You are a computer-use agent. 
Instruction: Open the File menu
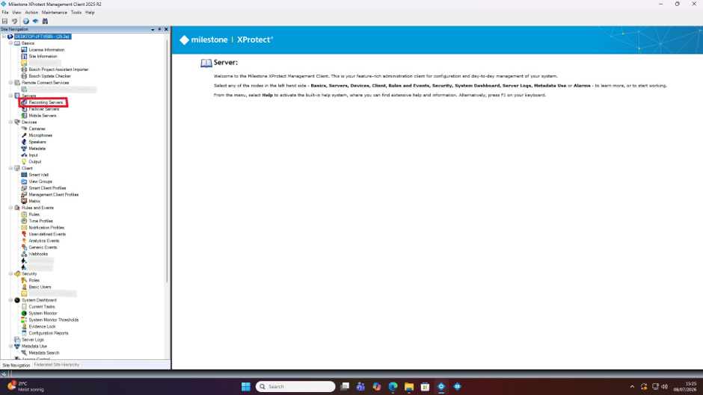pos(5,13)
